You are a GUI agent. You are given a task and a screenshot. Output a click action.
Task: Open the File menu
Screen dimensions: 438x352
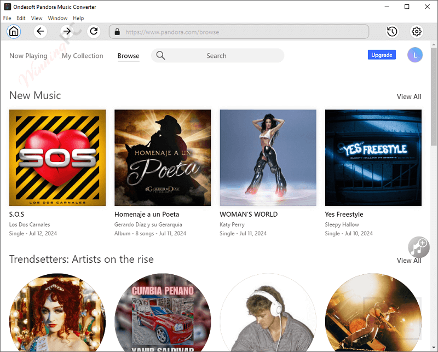[7, 18]
